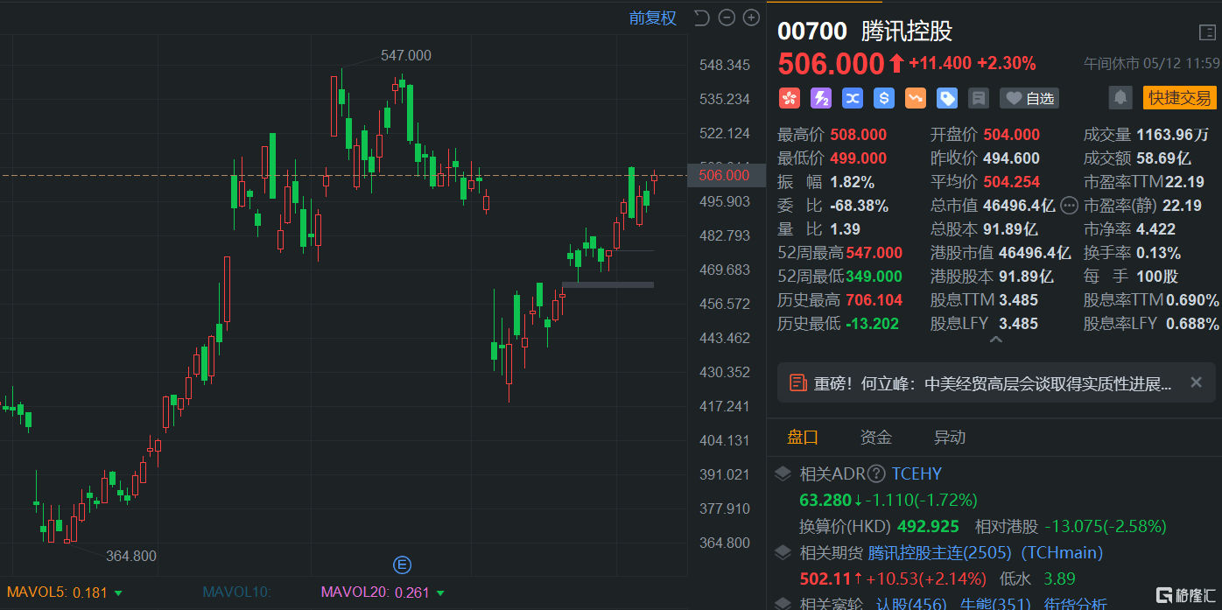Image resolution: width=1222 pixels, height=610 pixels.
Task: Dismiss the news banner
Action: pyautogui.click(x=1196, y=382)
